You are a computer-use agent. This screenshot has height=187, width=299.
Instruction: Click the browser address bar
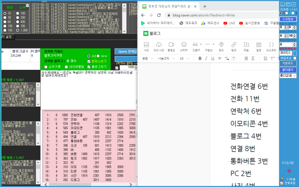[x=221, y=15]
